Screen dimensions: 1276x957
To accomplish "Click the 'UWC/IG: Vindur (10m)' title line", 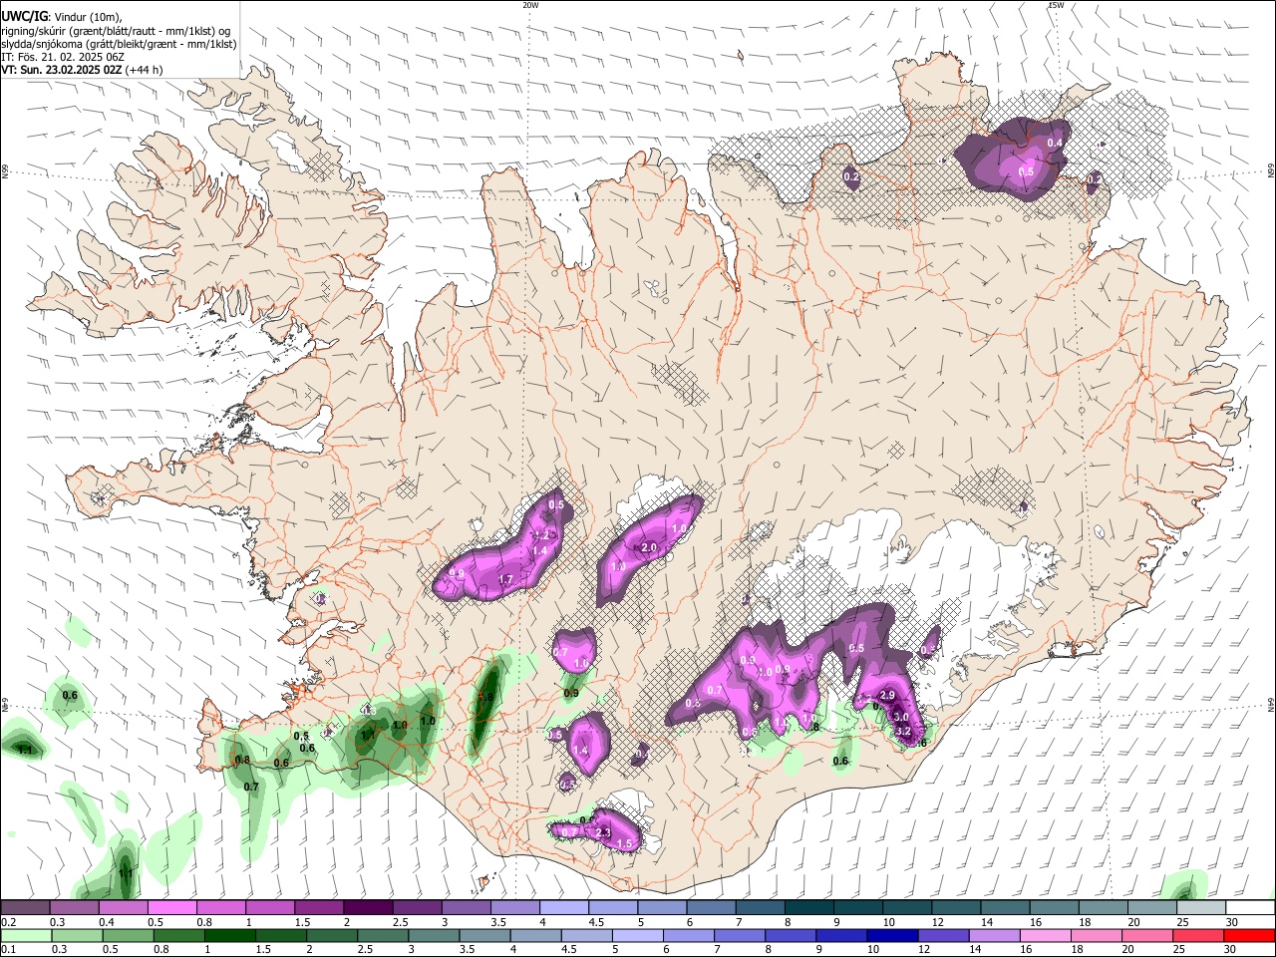I will click(61, 17).
